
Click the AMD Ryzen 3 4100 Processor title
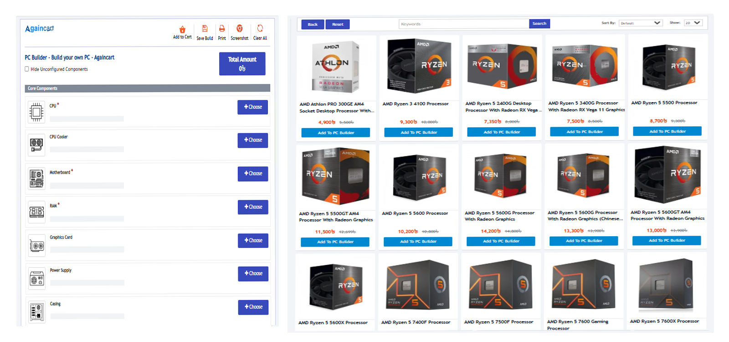[415, 104]
